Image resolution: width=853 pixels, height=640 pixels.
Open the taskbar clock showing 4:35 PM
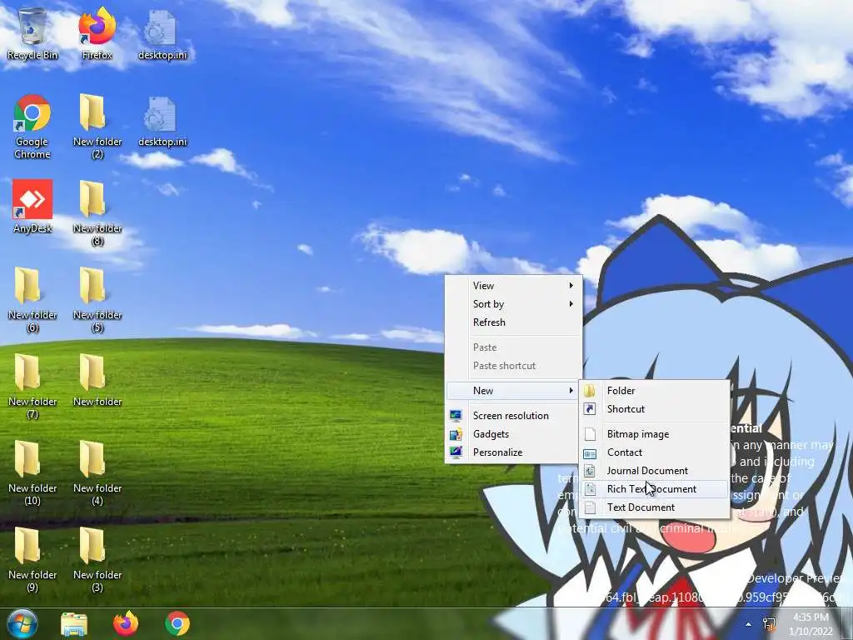[x=811, y=624]
